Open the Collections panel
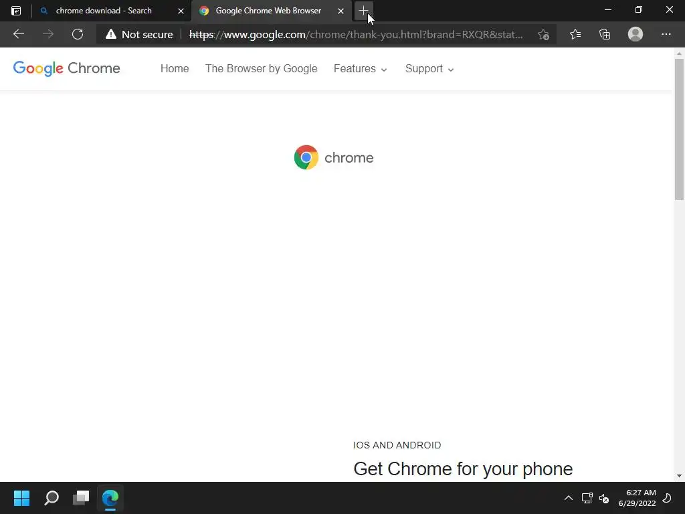This screenshot has height=514, width=685. pyautogui.click(x=605, y=34)
